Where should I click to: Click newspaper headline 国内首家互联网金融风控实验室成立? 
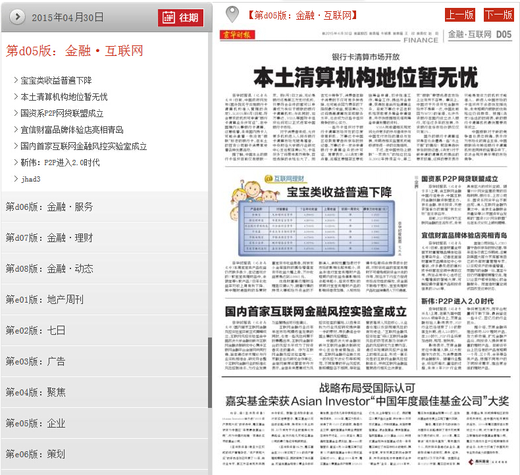click(316, 312)
